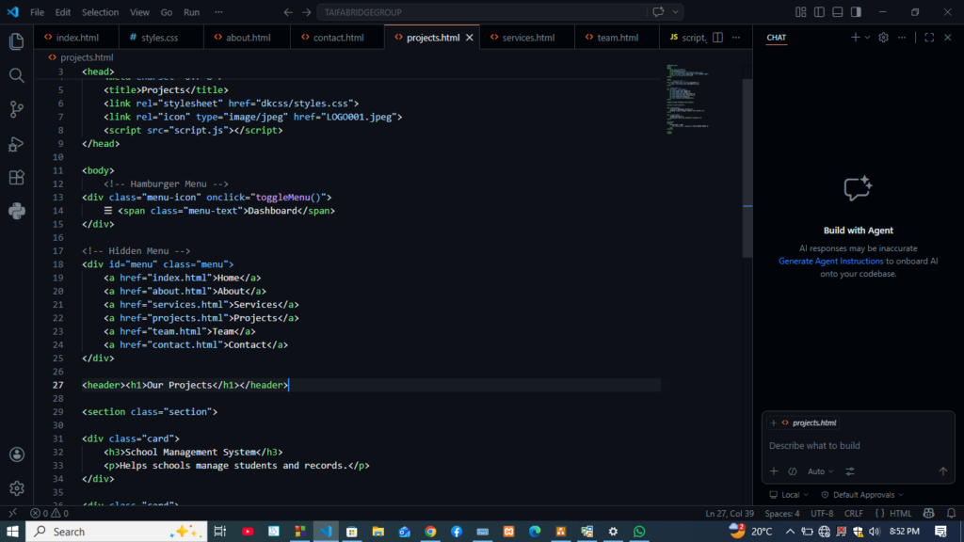Toggle the primary side bar
Image resolution: width=964 pixels, height=542 pixels.
pos(819,12)
